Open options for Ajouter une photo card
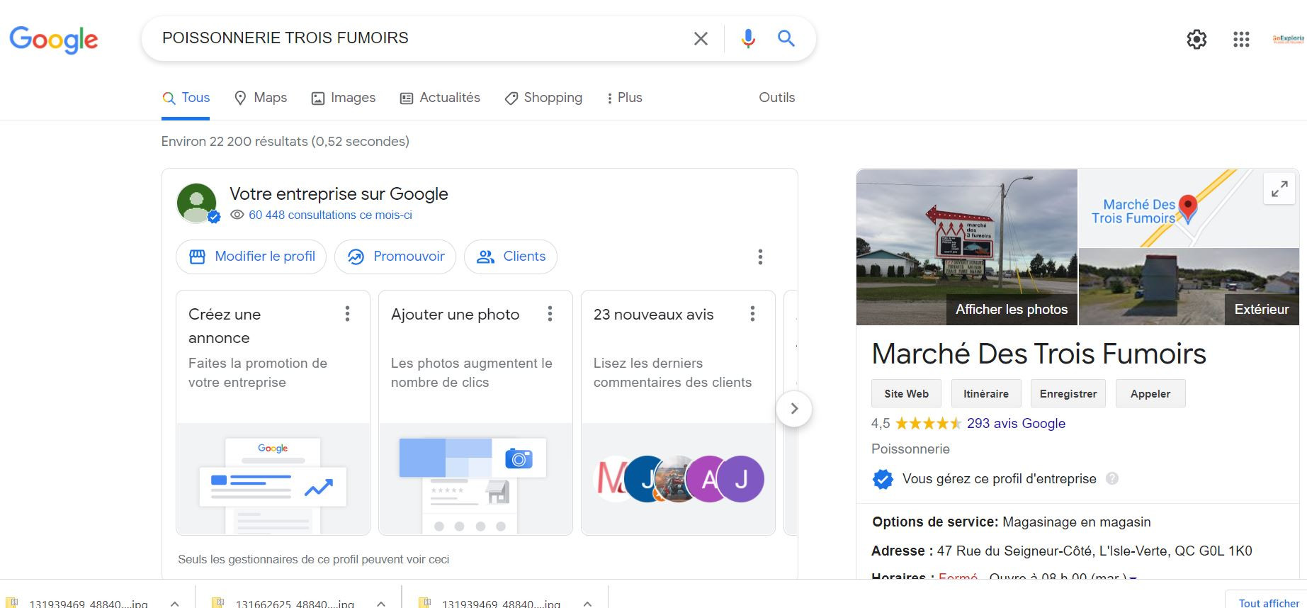The image size is (1307, 608). click(x=550, y=314)
